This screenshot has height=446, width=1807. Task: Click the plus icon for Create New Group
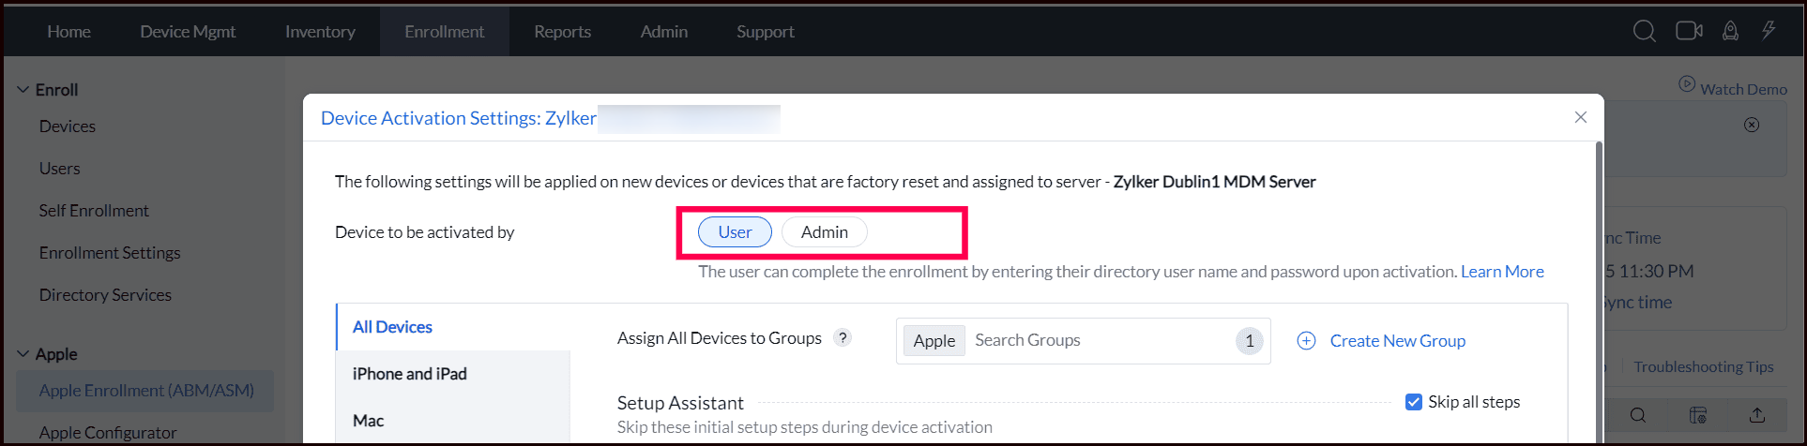pos(1306,341)
